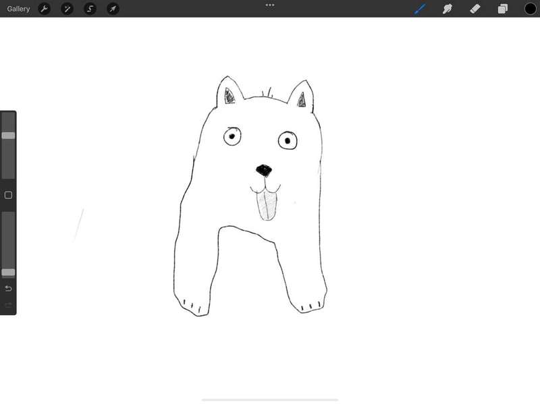Click the brush size slider handle

click(8, 136)
